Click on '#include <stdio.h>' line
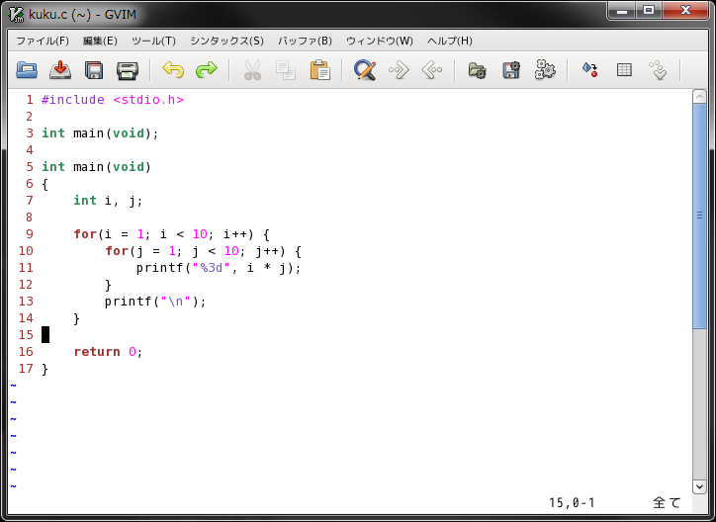 point(113,100)
